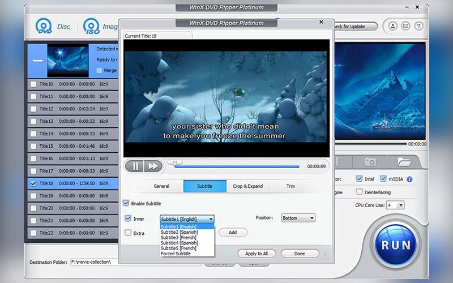Choose Subtitle4 [Spanish] from the list

coord(187,243)
